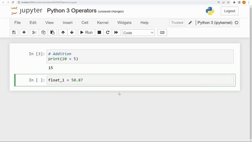The height and width of the screenshot is (142, 252).
Task: Click the browser profile avatar
Action: [x=244, y=2]
